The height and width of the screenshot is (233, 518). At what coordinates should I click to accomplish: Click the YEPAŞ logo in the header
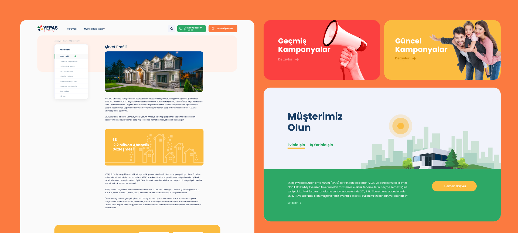pyautogui.click(x=47, y=28)
